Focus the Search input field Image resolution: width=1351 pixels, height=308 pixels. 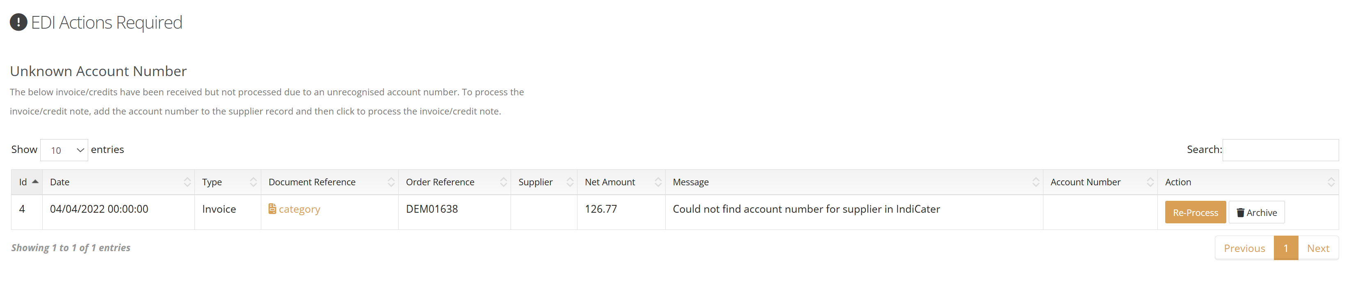tap(1280, 150)
